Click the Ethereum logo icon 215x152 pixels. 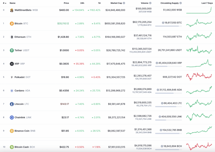point(12,37)
